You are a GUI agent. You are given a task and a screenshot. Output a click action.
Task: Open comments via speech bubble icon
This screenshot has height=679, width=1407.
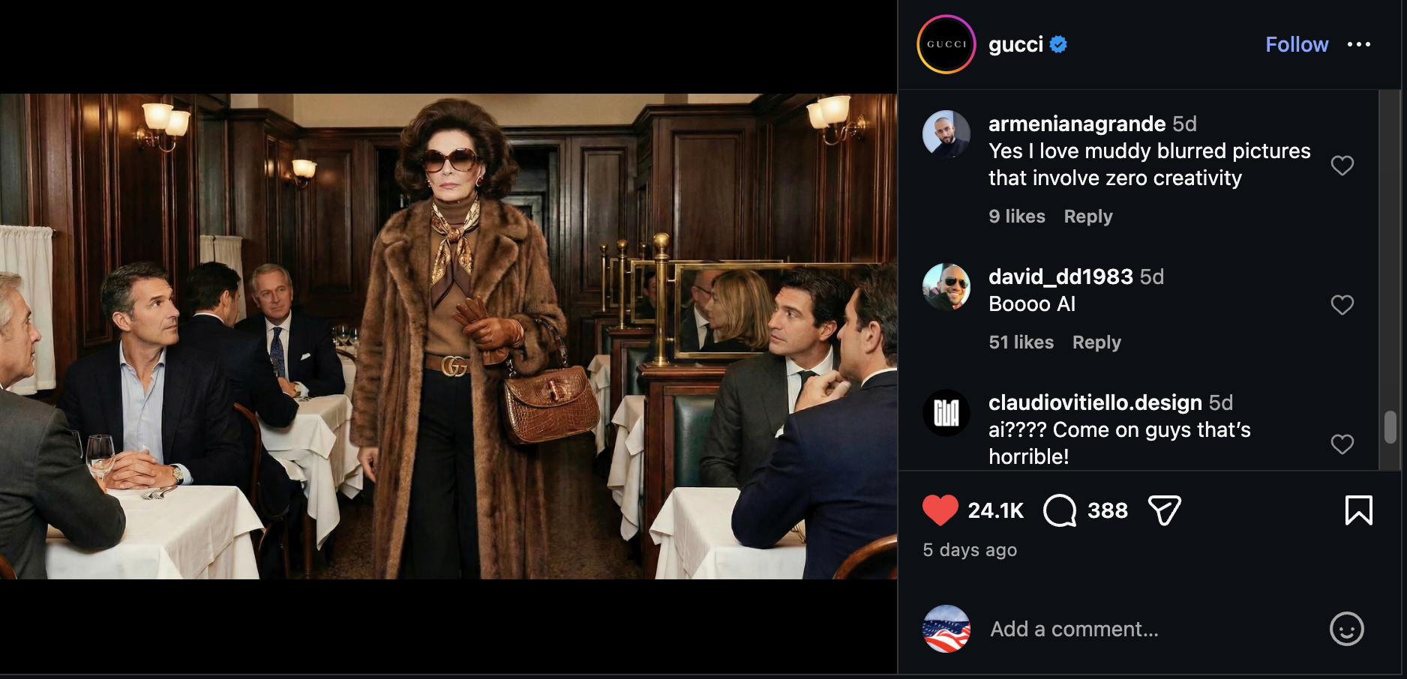(x=1060, y=510)
